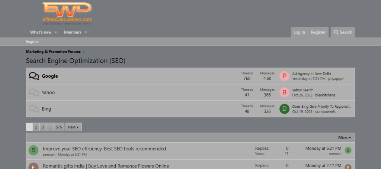
Task: Jump to last page 576
Action: point(59,127)
